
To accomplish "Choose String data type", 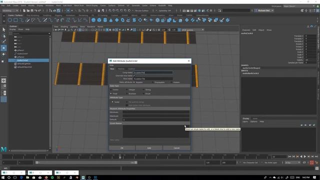I will pos(143,90).
